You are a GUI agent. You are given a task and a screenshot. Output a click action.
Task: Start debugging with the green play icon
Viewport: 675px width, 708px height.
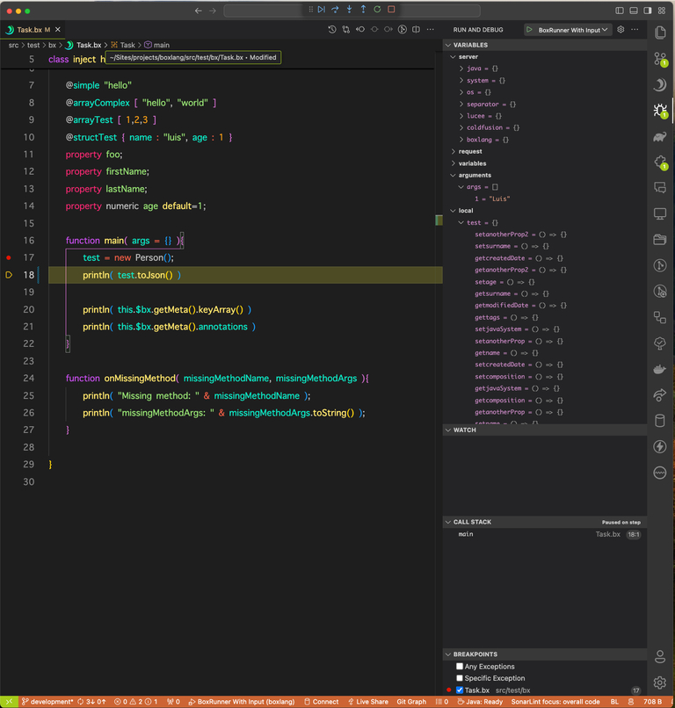pyautogui.click(x=530, y=30)
